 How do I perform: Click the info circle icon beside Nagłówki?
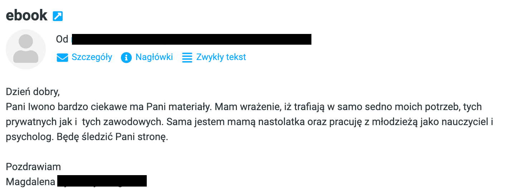126,58
